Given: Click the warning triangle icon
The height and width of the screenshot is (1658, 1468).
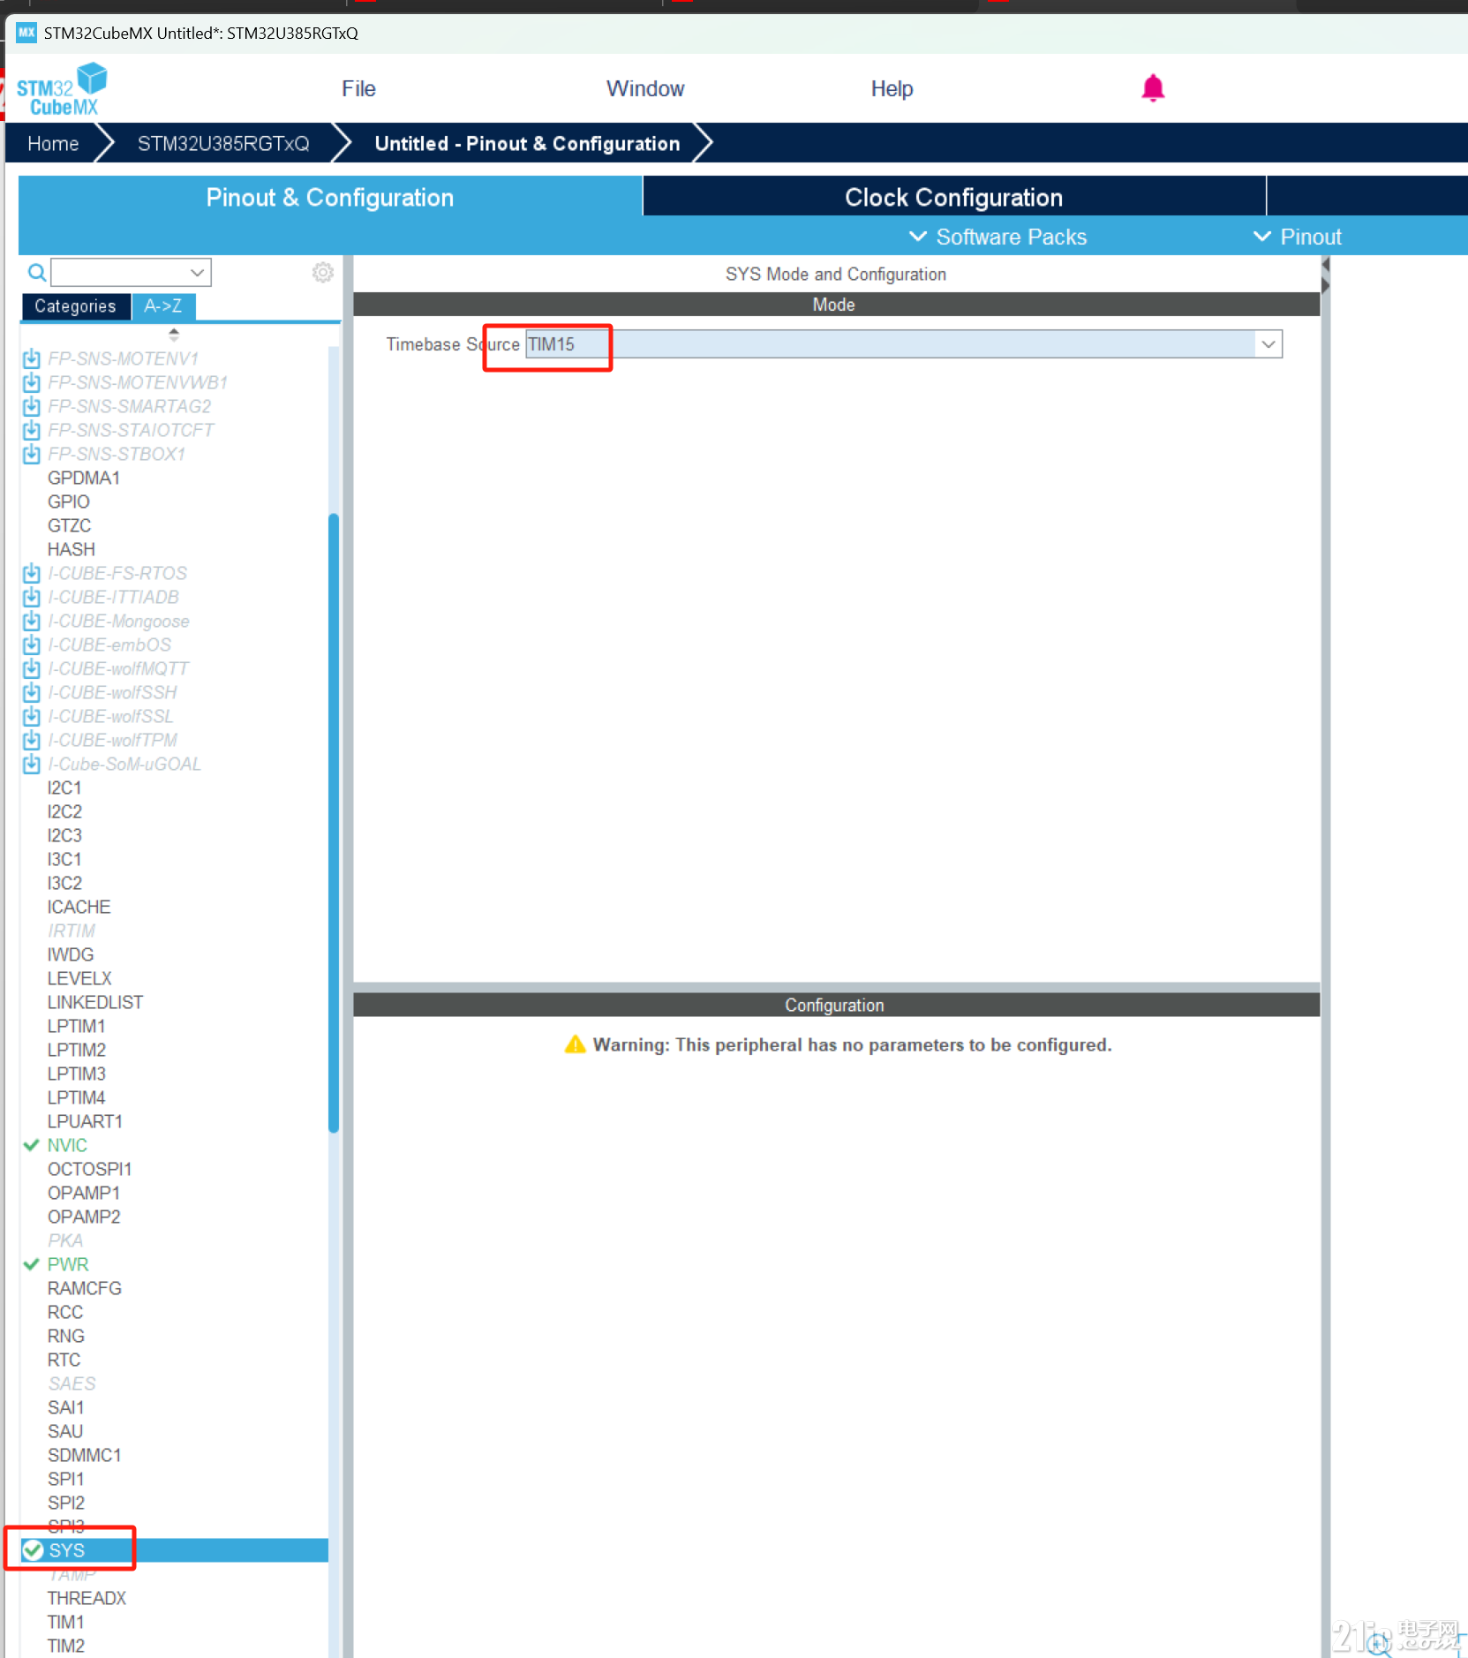Looking at the screenshot, I should click(575, 1044).
